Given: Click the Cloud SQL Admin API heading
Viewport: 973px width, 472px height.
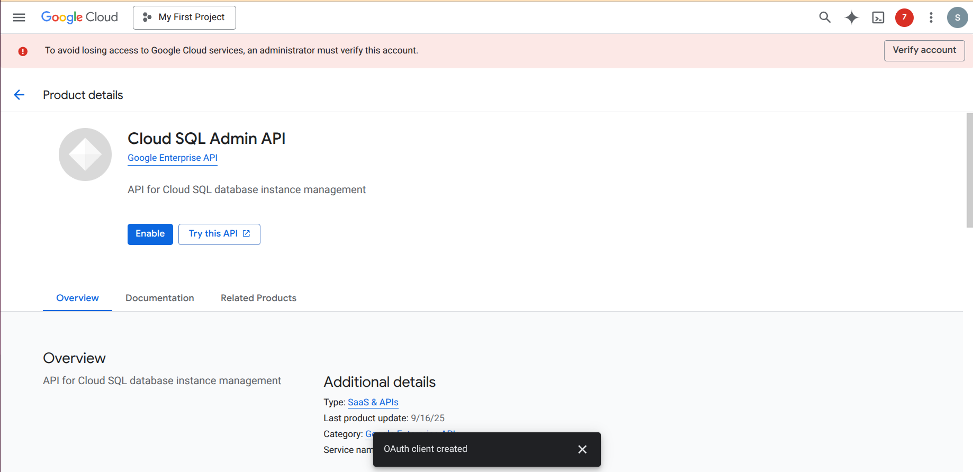Looking at the screenshot, I should [x=206, y=139].
